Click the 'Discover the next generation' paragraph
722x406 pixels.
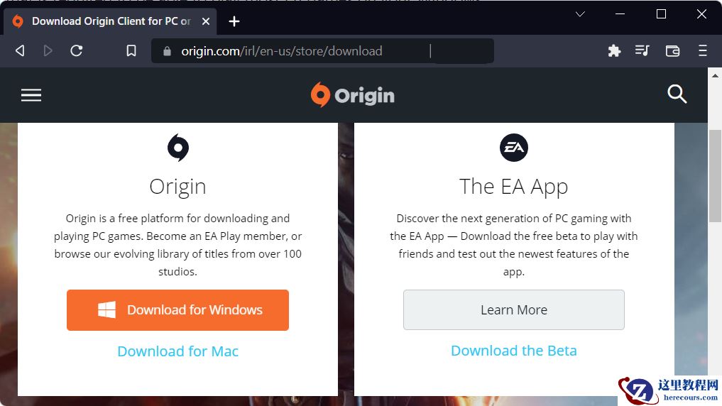514,245
